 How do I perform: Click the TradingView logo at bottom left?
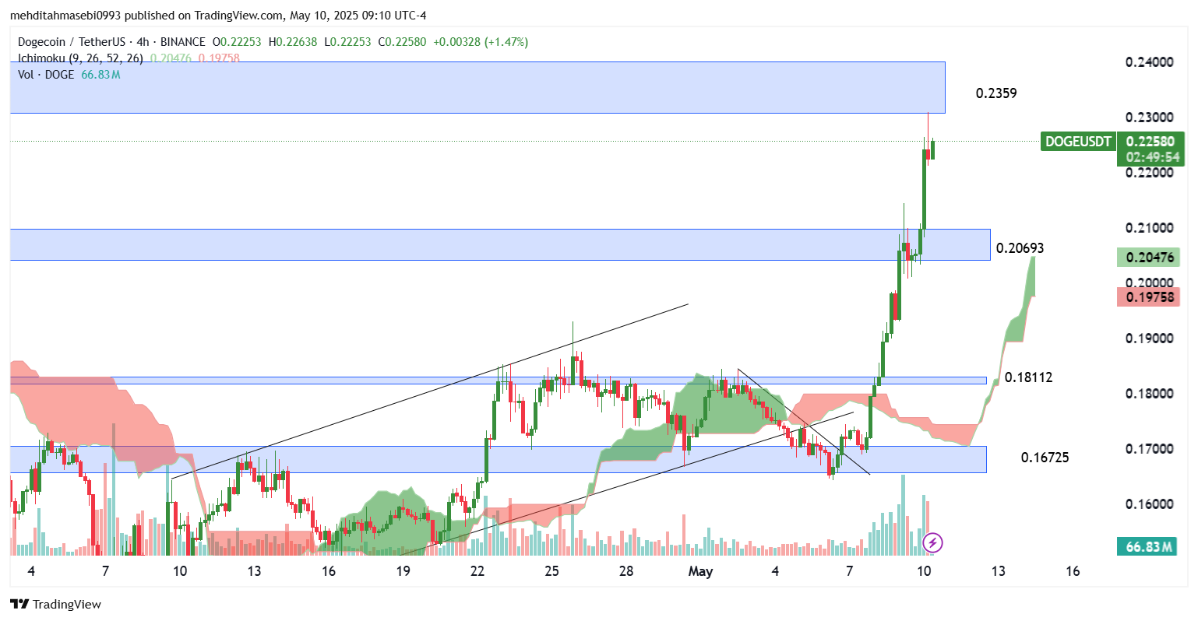click(x=55, y=604)
